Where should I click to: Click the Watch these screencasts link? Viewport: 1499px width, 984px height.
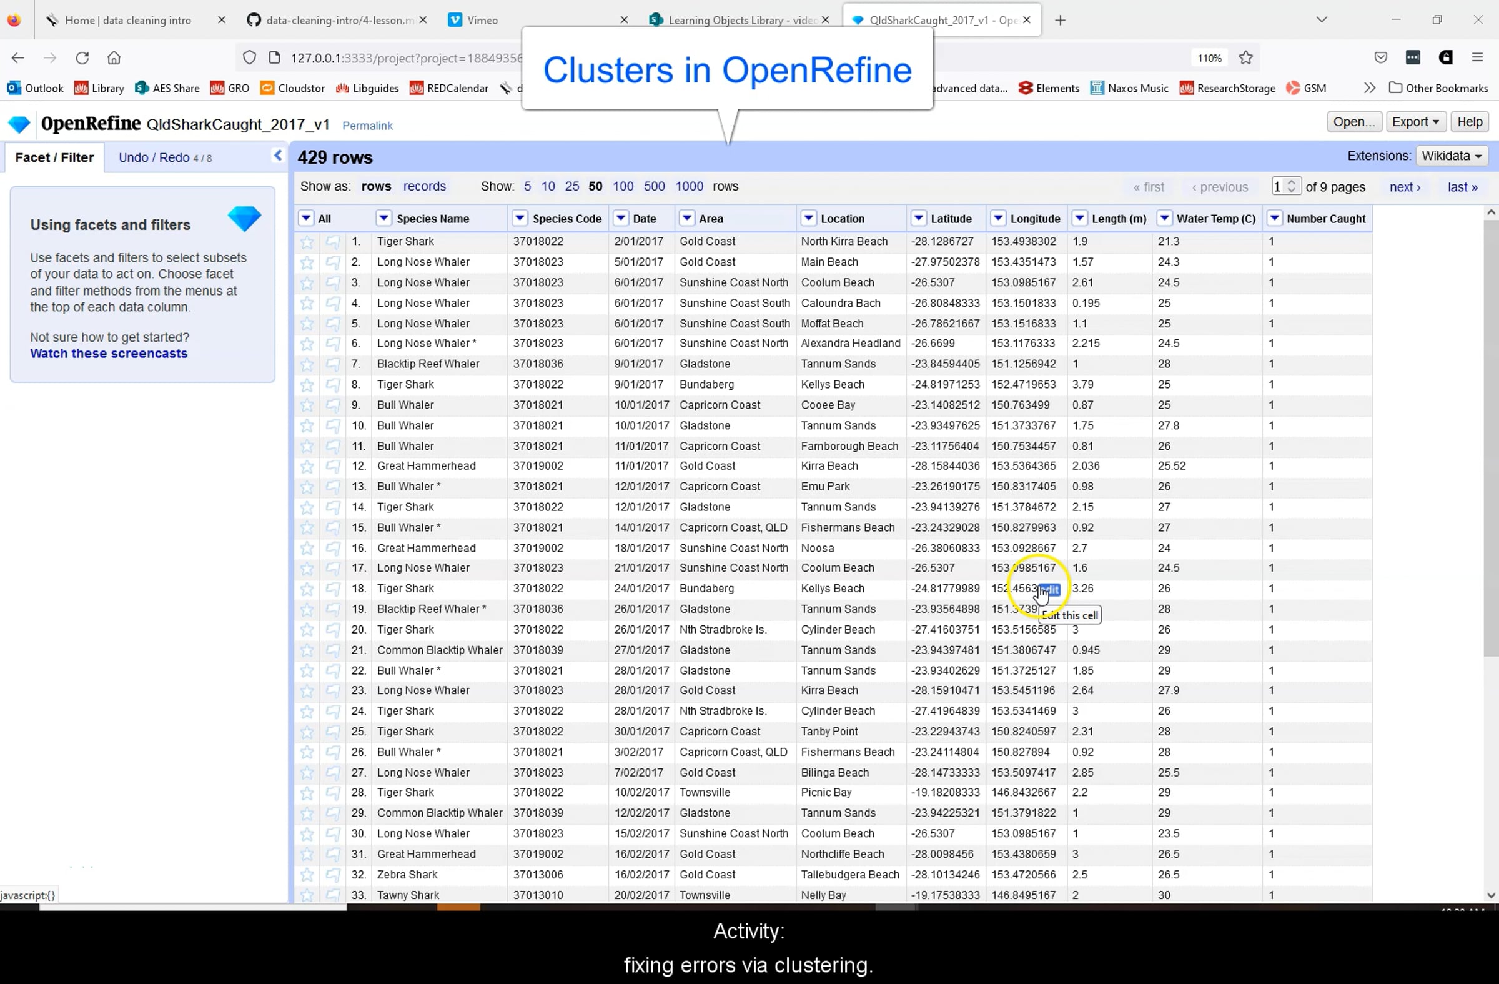109,354
